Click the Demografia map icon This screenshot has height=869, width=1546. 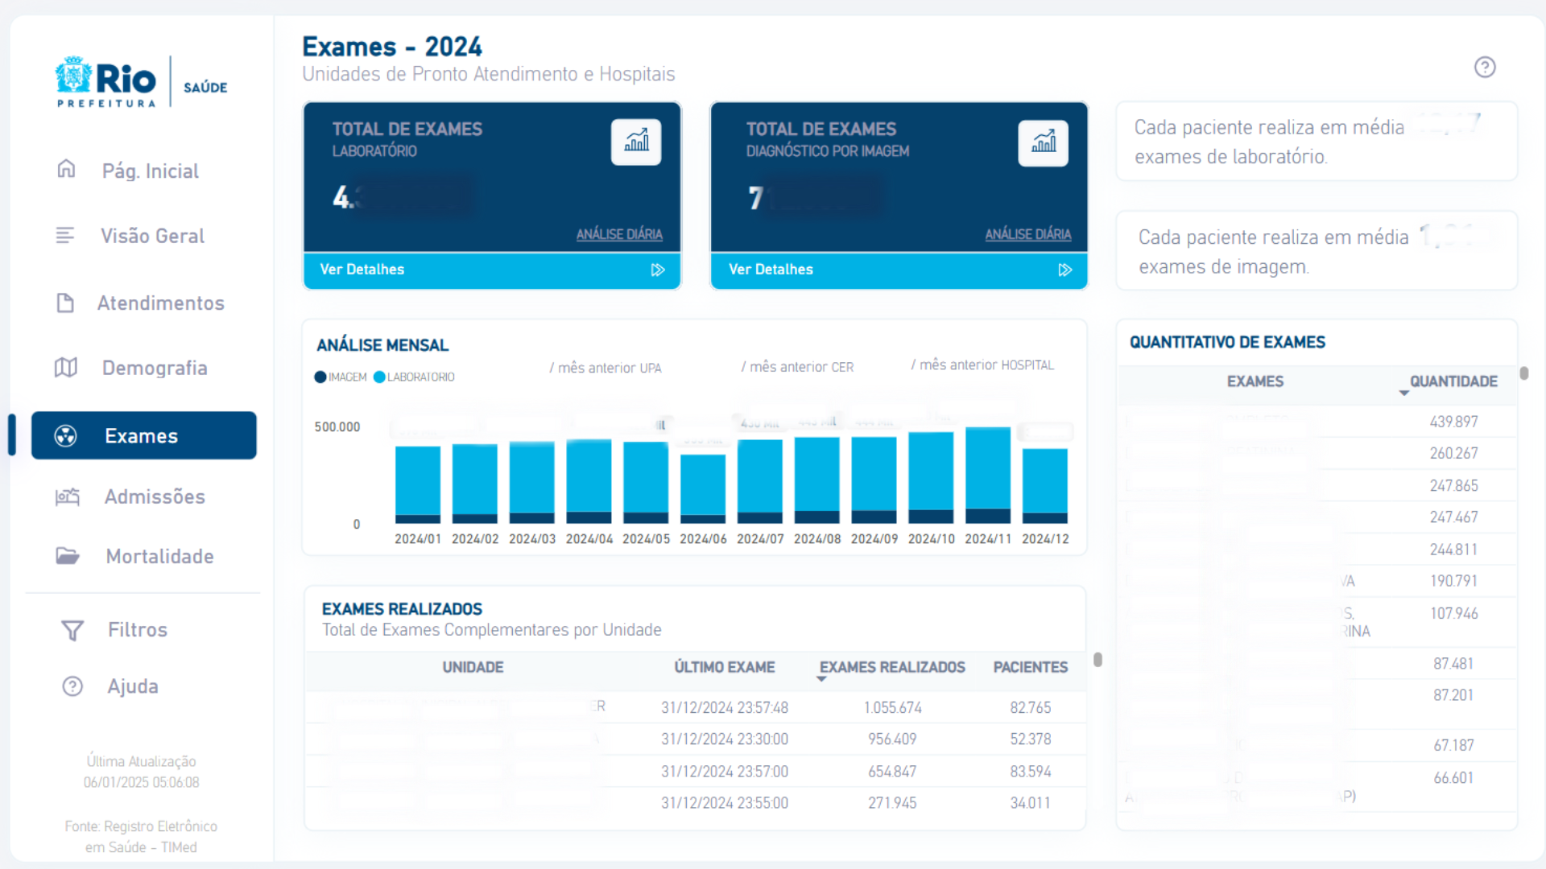coord(66,368)
